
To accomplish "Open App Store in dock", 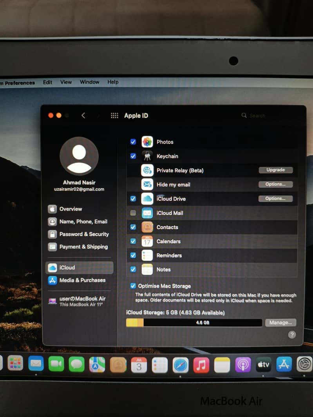I will click(284, 364).
